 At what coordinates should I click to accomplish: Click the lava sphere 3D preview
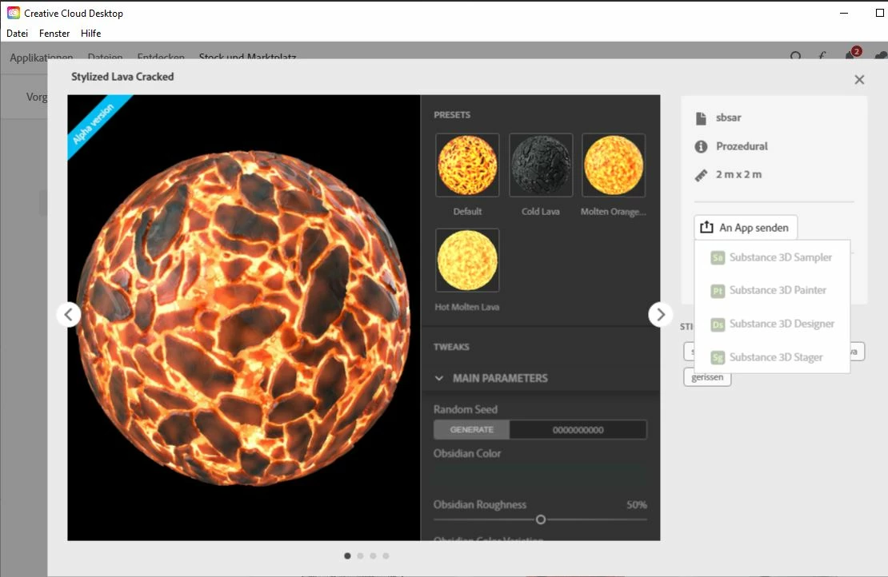(x=243, y=318)
